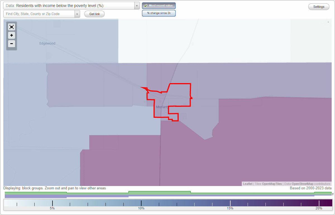Open the Data metric dropdown
Viewport: 335px width, 215px height.
click(x=137, y=5)
